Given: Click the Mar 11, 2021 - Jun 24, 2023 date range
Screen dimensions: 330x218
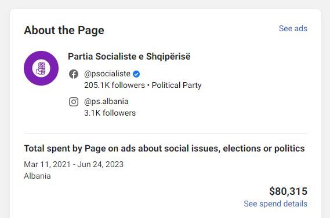Looking at the screenshot, I should [x=74, y=164].
